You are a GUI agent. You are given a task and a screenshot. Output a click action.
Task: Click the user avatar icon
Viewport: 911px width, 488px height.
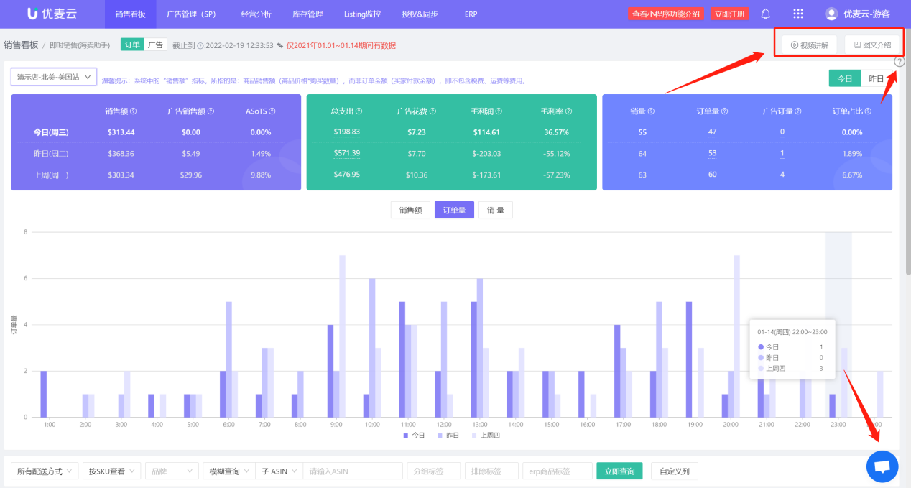(831, 14)
